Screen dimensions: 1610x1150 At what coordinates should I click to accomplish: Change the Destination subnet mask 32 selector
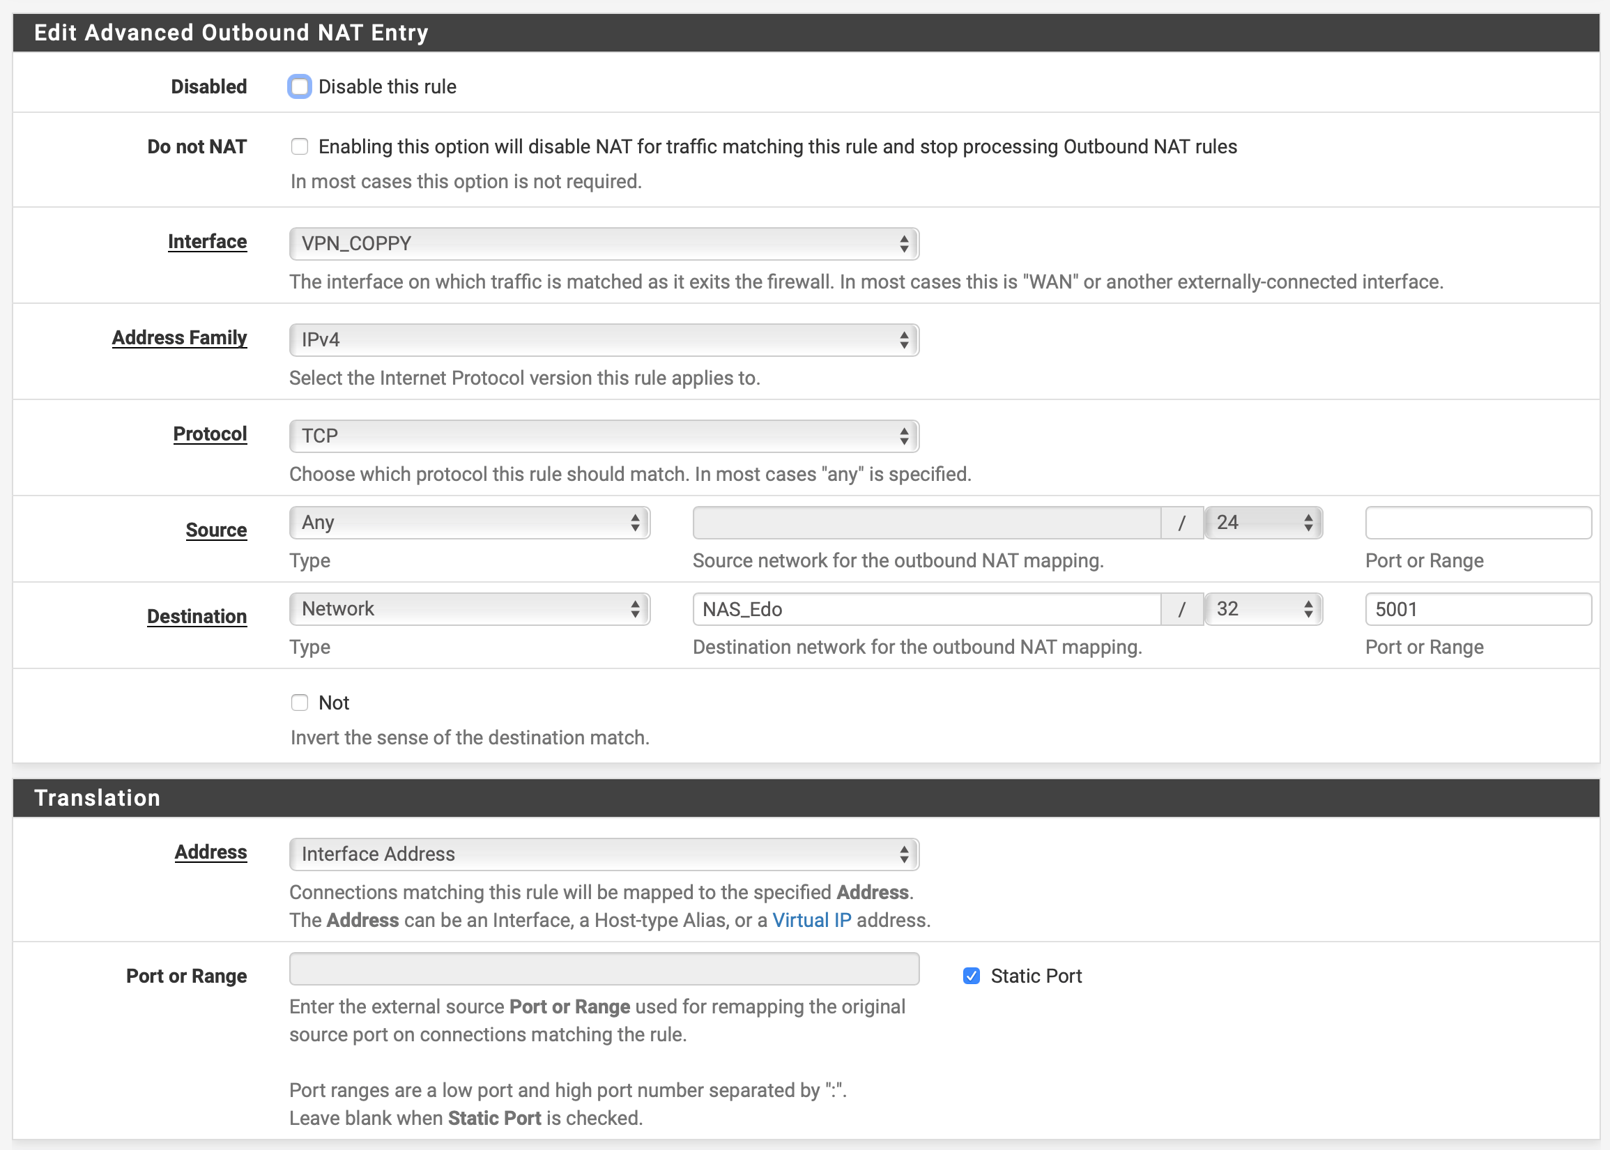coord(1263,609)
